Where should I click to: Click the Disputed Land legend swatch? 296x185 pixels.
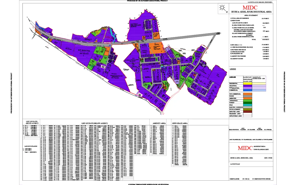pos(248,112)
